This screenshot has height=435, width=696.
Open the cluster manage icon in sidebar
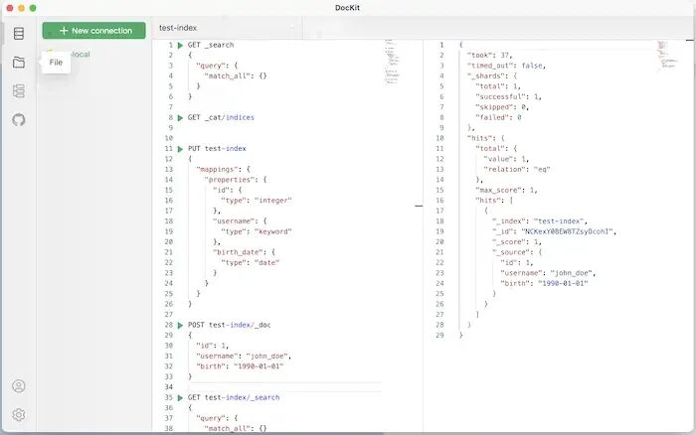pos(19,91)
